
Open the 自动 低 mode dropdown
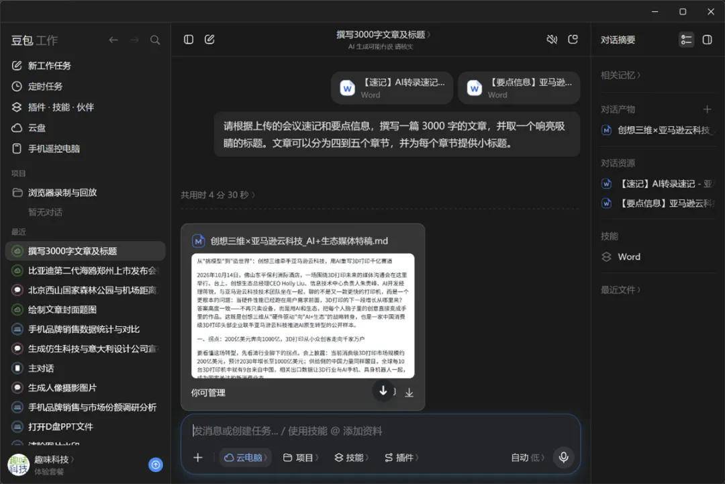tap(527, 458)
